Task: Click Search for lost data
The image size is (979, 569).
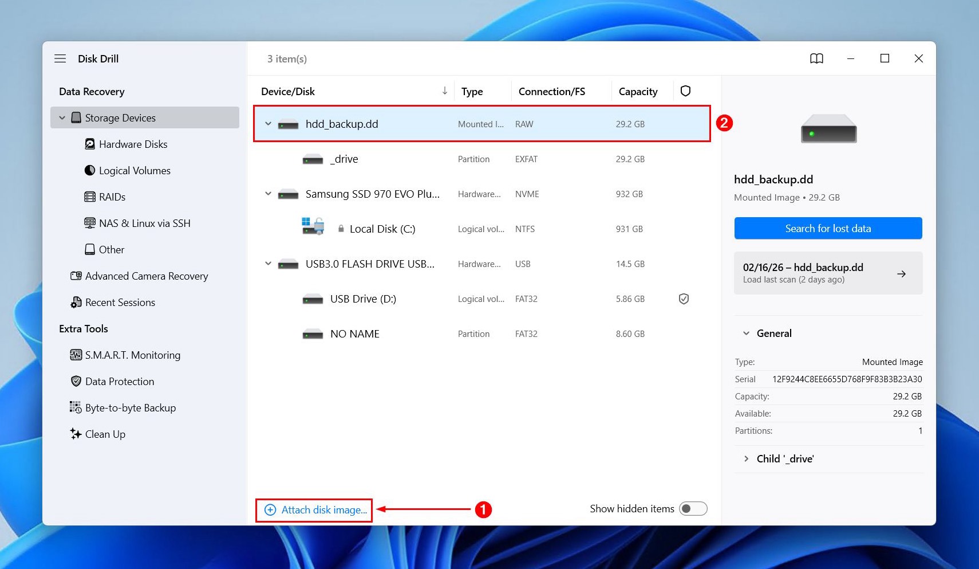Action: (x=828, y=228)
